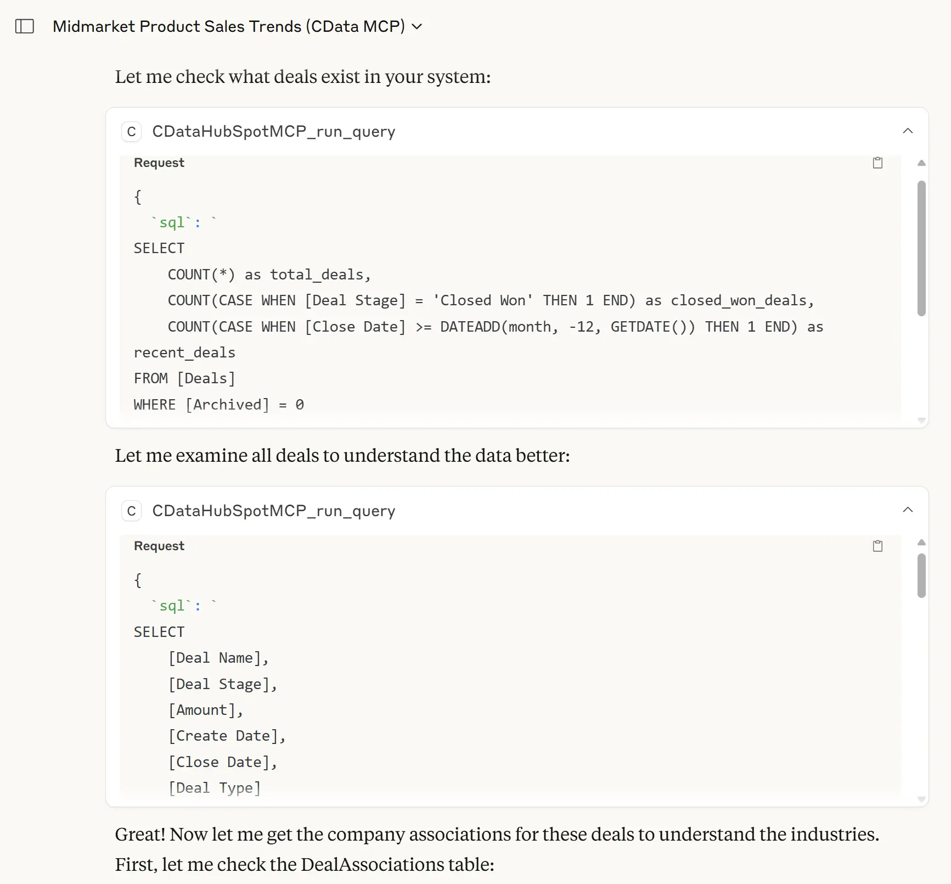
Task: Collapse the first CDataHubSpotMCP_run_query block
Action: [x=908, y=131]
